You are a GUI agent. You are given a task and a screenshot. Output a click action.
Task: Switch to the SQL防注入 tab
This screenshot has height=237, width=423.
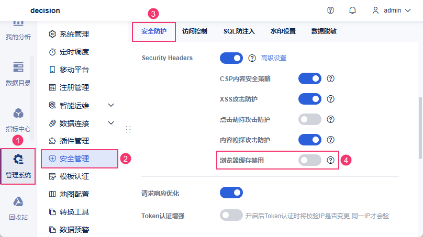tap(239, 31)
